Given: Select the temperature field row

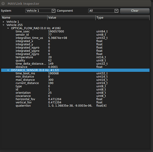Looking at the screenshot, I should click(75, 57).
